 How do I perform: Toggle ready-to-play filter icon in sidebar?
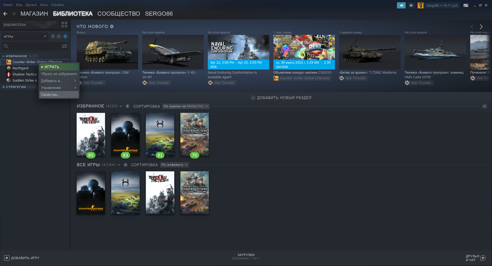(65, 36)
